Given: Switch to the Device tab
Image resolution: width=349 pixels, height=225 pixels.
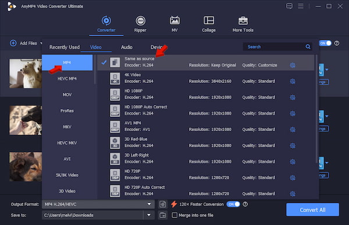Looking at the screenshot, I should pos(157,47).
